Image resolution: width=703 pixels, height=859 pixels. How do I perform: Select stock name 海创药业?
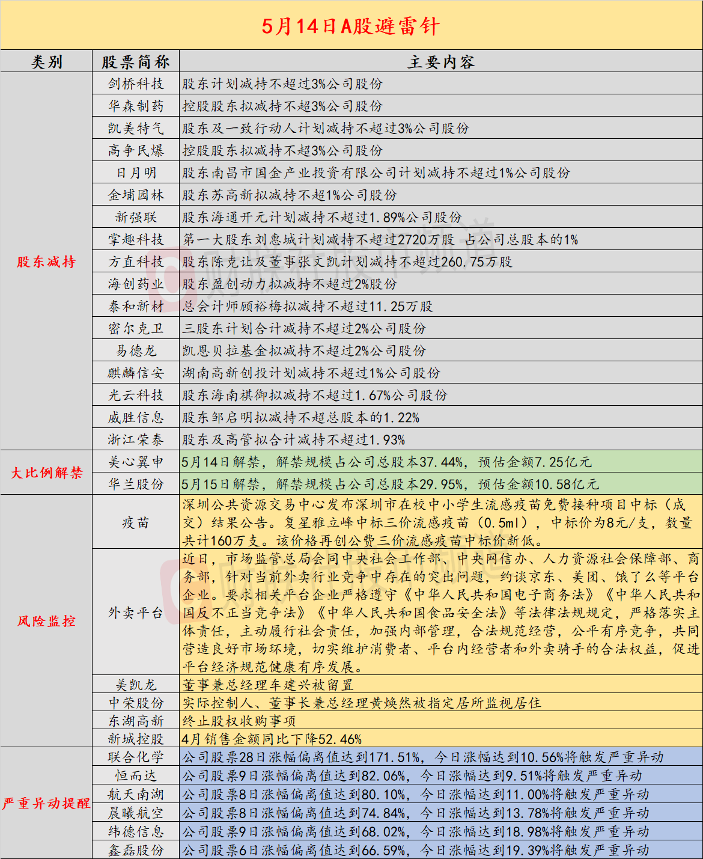[136, 284]
